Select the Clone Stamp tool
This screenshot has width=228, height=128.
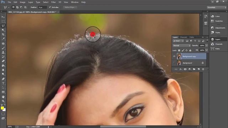coord(3,52)
